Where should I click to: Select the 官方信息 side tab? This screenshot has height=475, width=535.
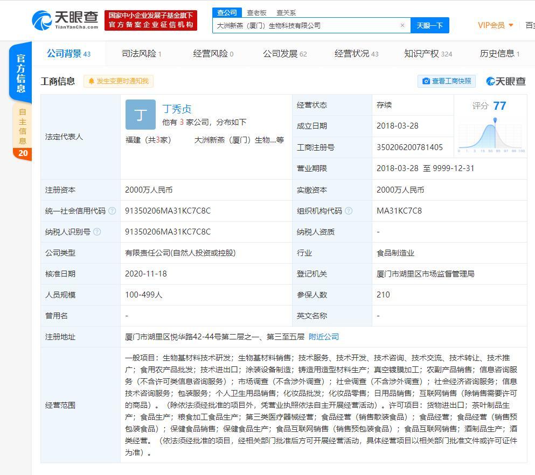[20, 73]
